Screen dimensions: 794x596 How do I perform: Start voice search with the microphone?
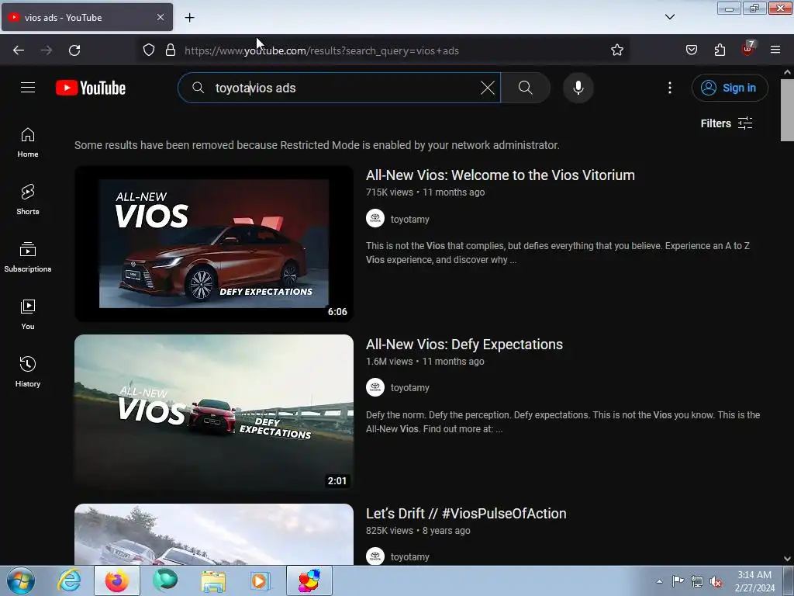578,88
